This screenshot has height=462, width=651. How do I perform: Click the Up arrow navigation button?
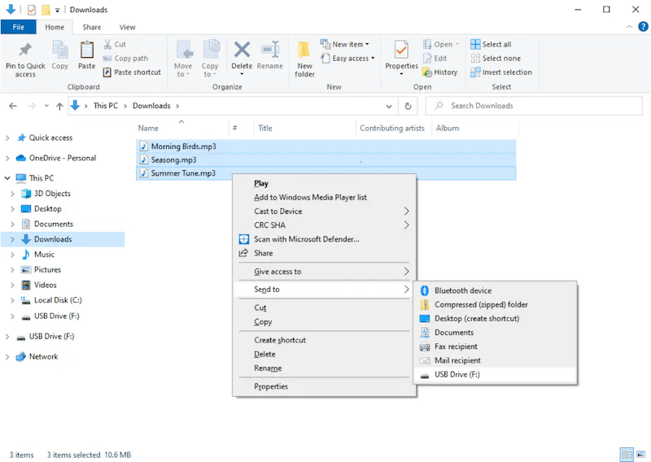(x=59, y=106)
